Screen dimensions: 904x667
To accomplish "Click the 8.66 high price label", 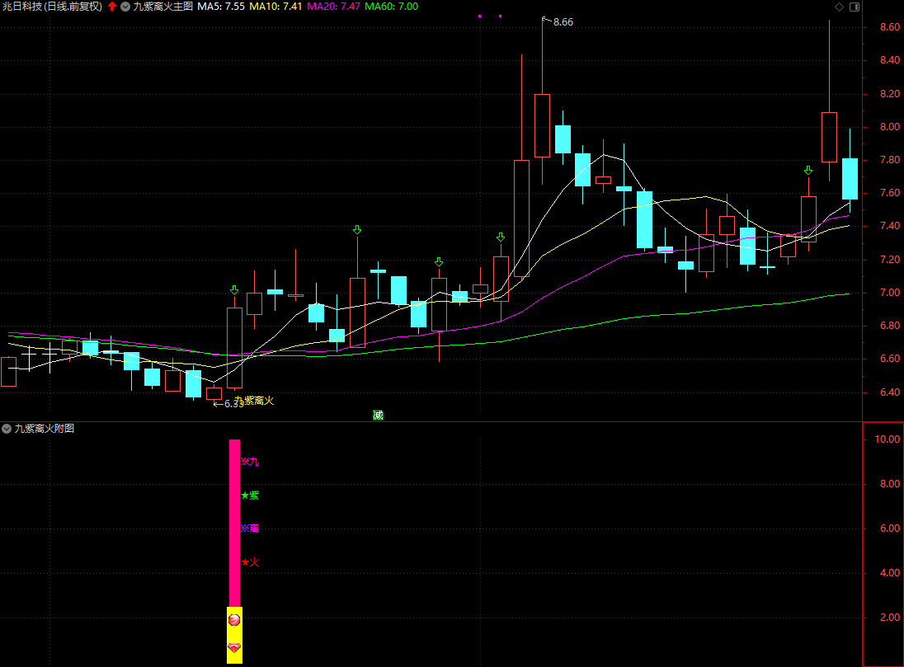I will click(x=563, y=22).
